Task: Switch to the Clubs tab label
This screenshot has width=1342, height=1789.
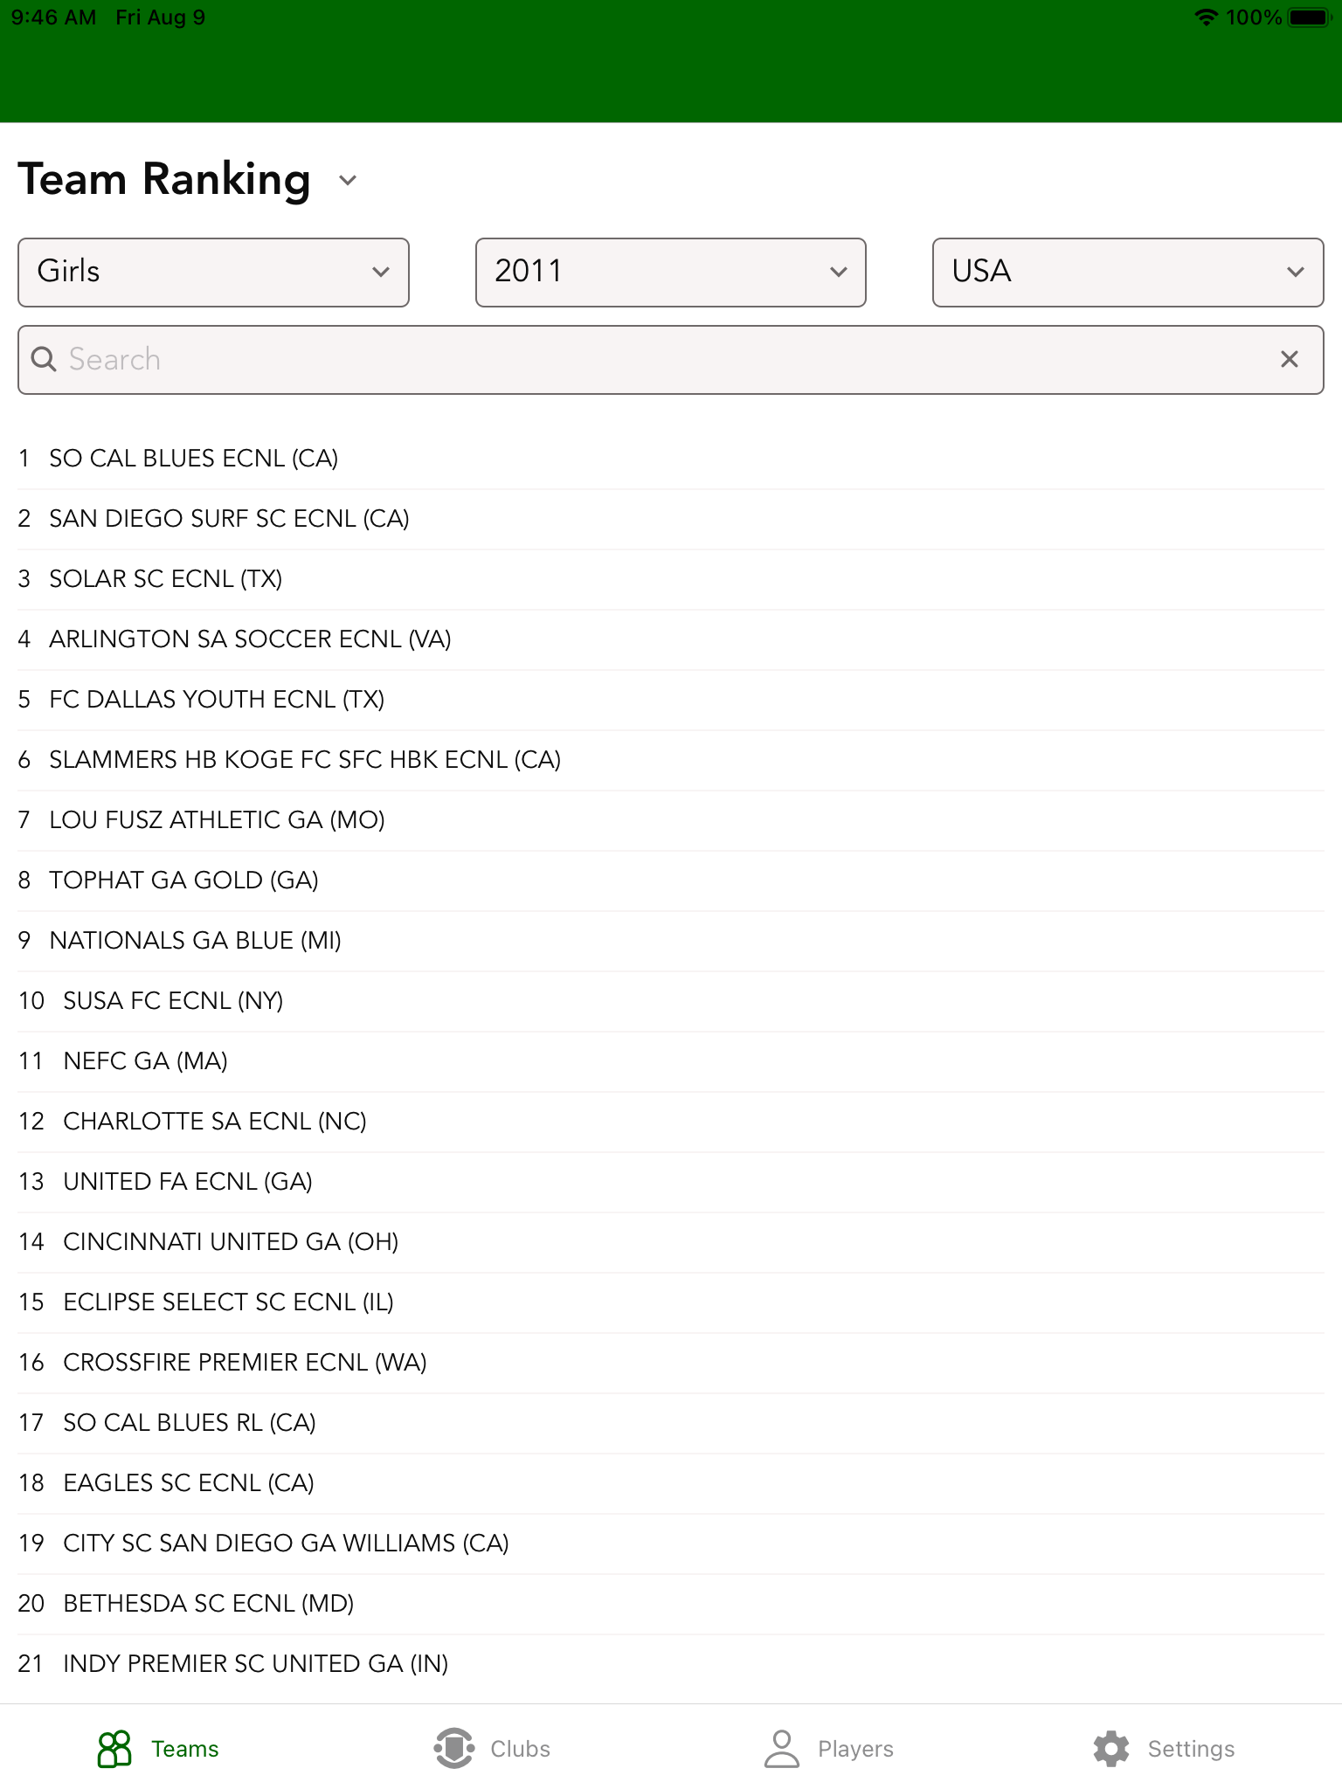Action: click(x=520, y=1749)
